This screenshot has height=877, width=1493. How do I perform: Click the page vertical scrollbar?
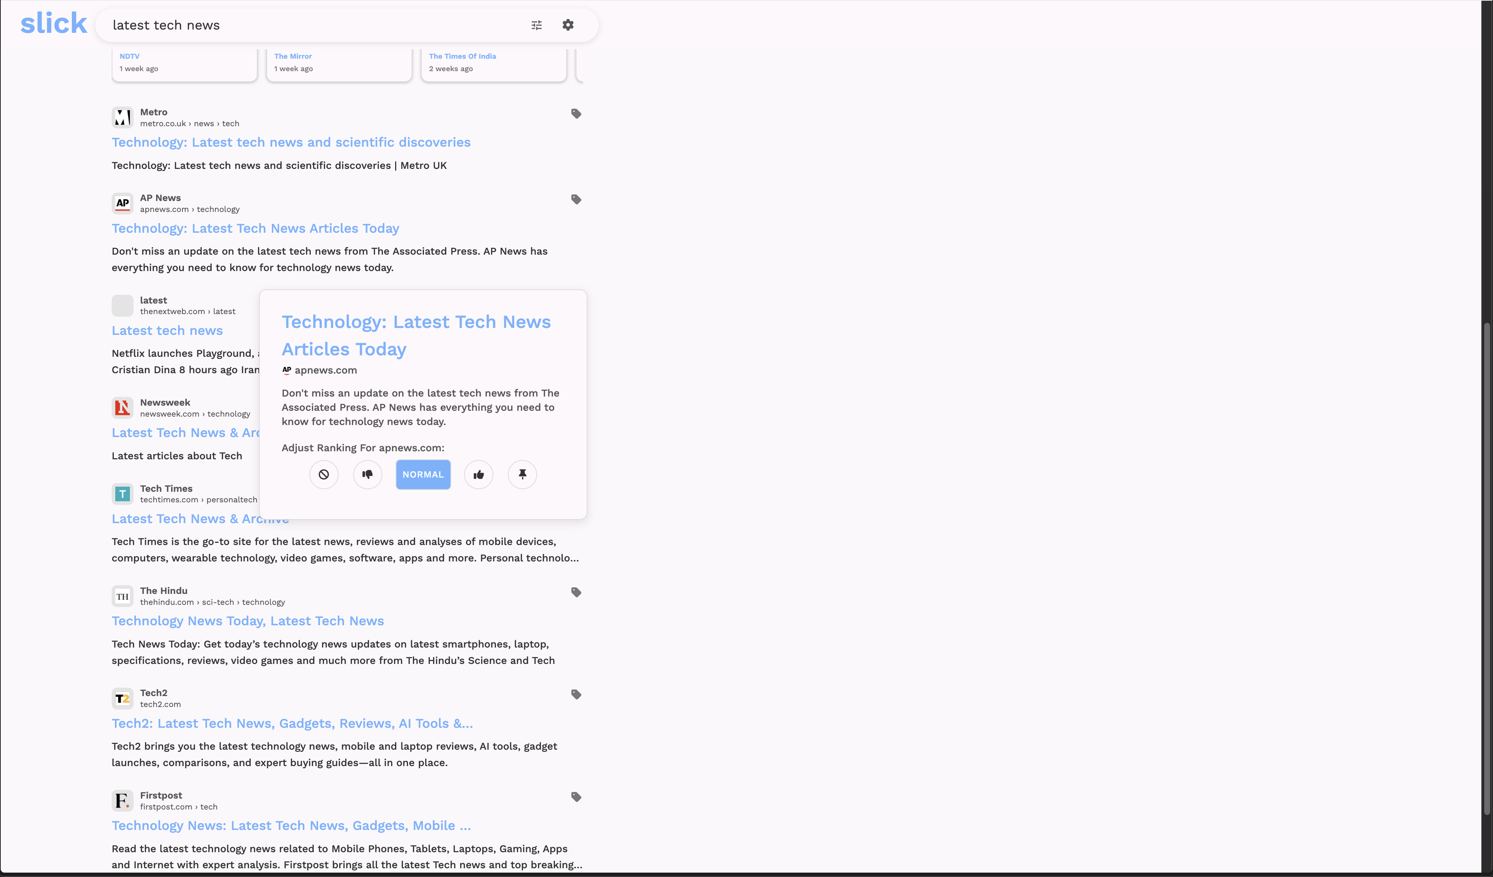[1486, 569]
